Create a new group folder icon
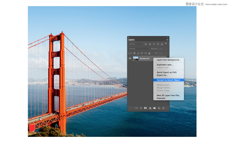 click(x=154, y=108)
